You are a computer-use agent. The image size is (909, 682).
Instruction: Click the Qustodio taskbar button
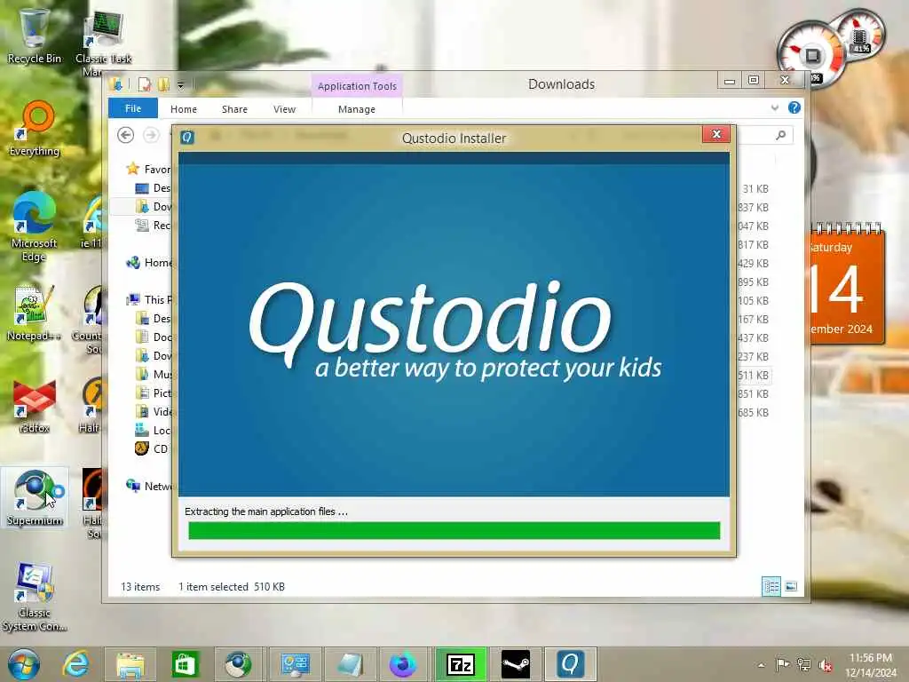[571, 664]
